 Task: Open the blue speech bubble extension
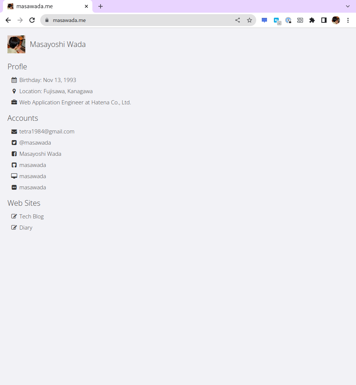point(264,20)
